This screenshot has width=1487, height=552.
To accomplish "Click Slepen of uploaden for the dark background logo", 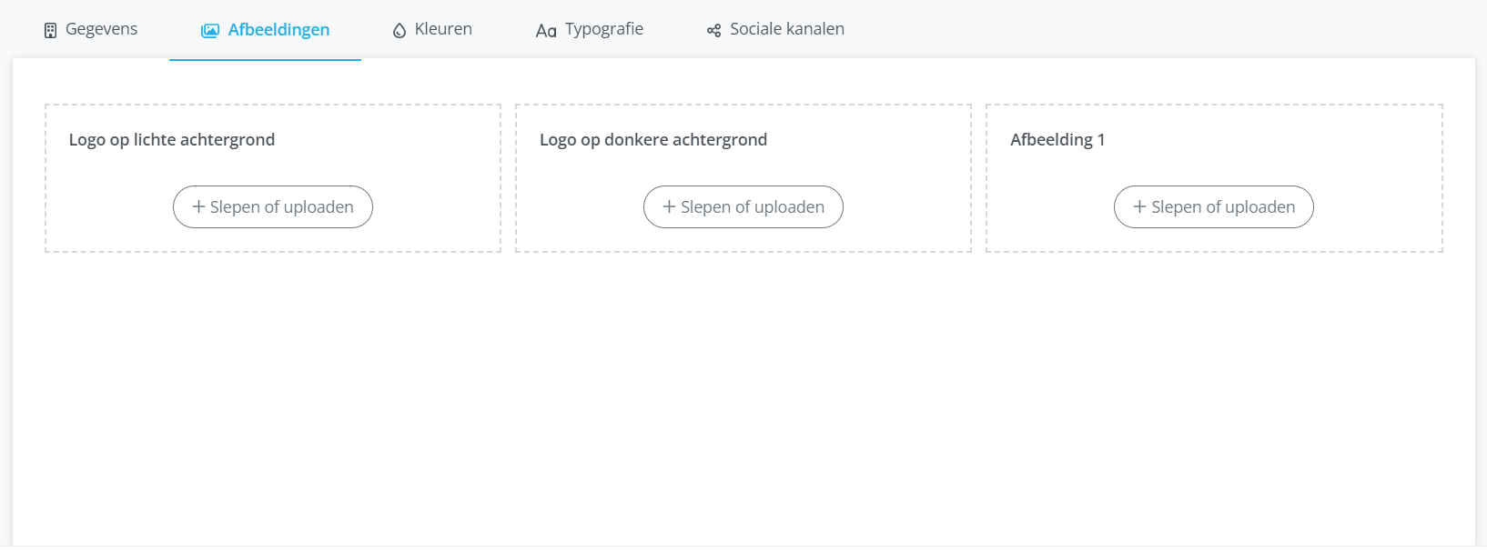I will [x=743, y=206].
